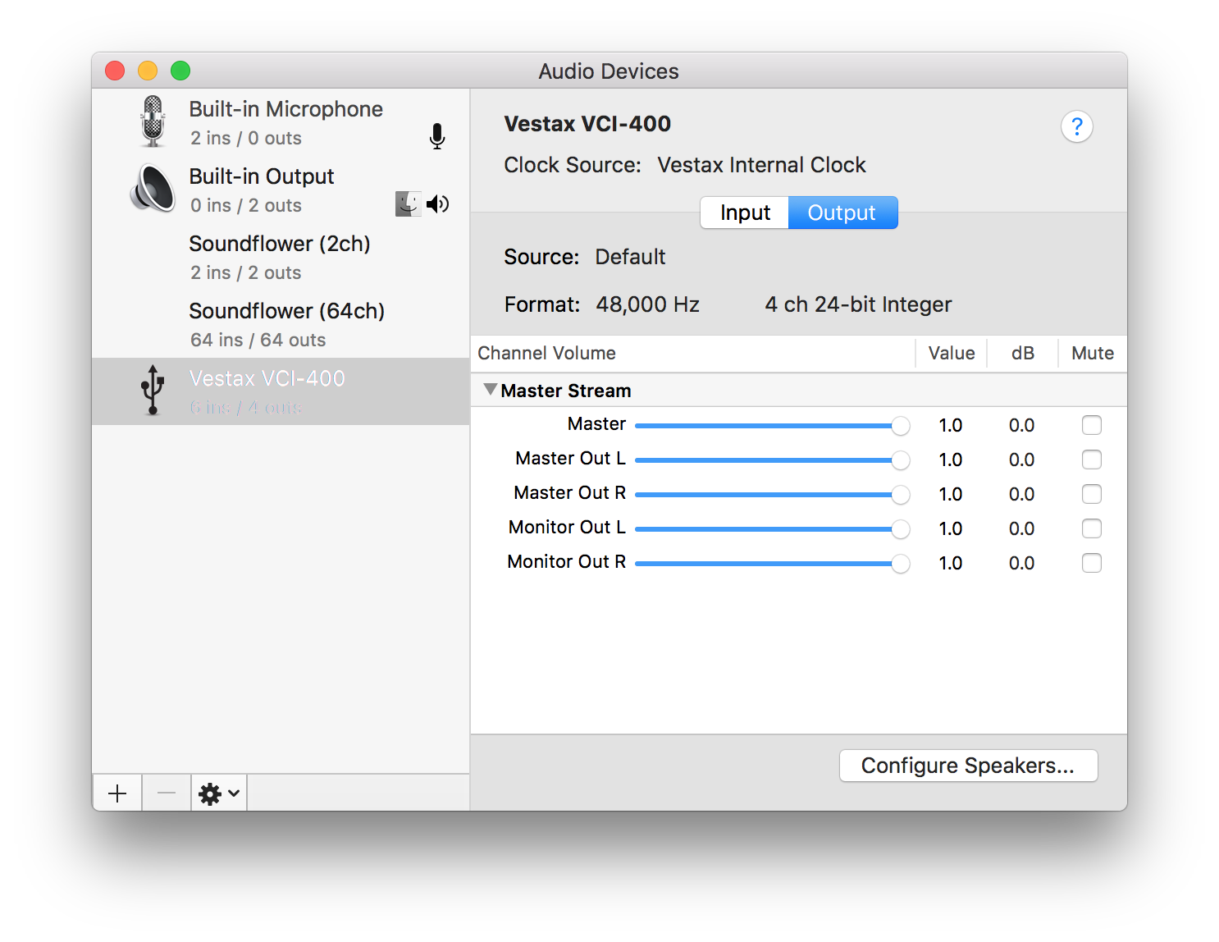Screen dimensions: 1219x942
Task: Select Built-in Microphone in device list
Action: click(281, 122)
